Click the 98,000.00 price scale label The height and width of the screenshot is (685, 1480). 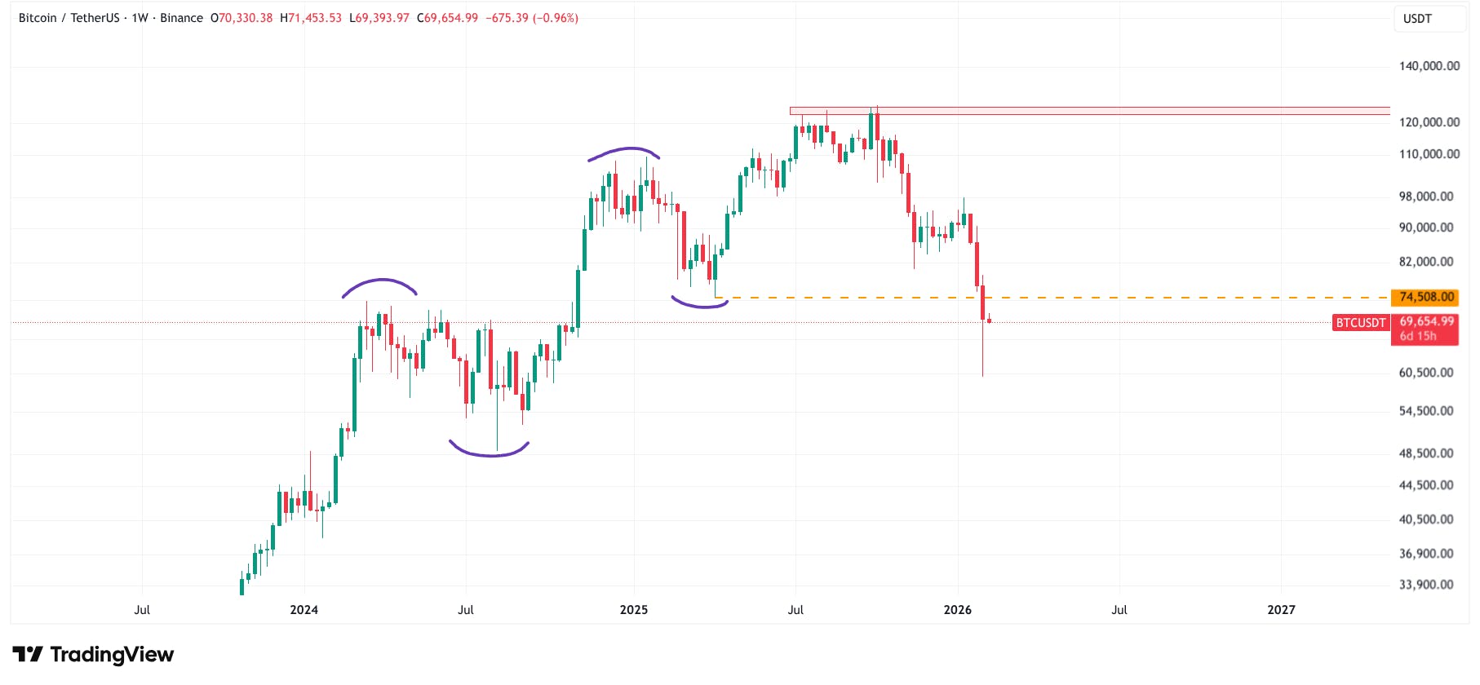[1426, 197]
